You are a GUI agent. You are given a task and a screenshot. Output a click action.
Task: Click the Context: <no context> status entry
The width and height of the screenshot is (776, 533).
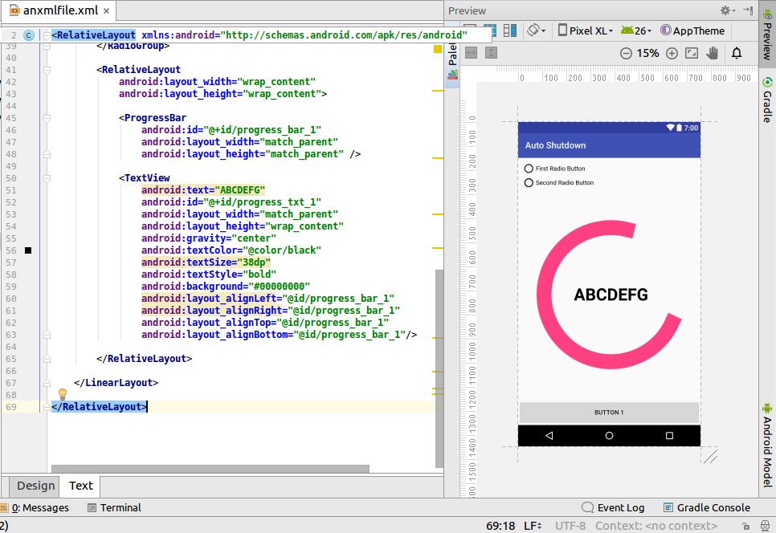pos(656,526)
